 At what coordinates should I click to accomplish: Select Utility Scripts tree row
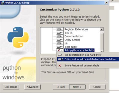click(72, 40)
